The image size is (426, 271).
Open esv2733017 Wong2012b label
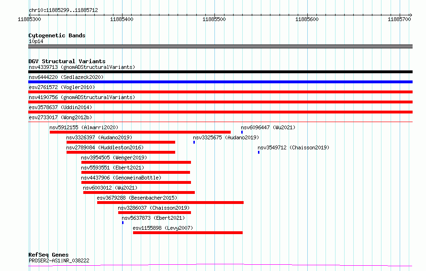[x=60, y=117]
